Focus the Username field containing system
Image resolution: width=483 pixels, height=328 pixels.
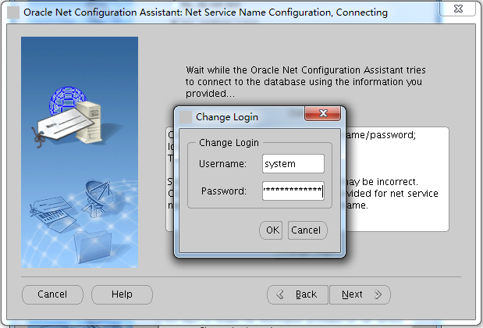pos(293,164)
